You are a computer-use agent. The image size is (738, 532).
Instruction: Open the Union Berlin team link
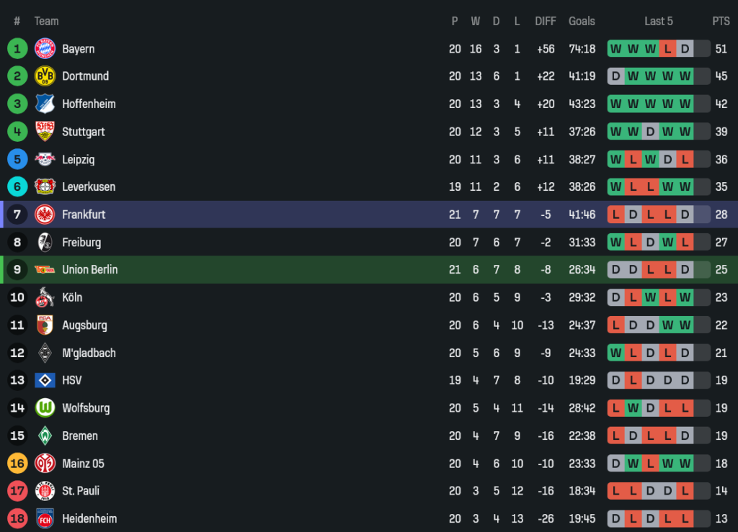click(x=89, y=269)
